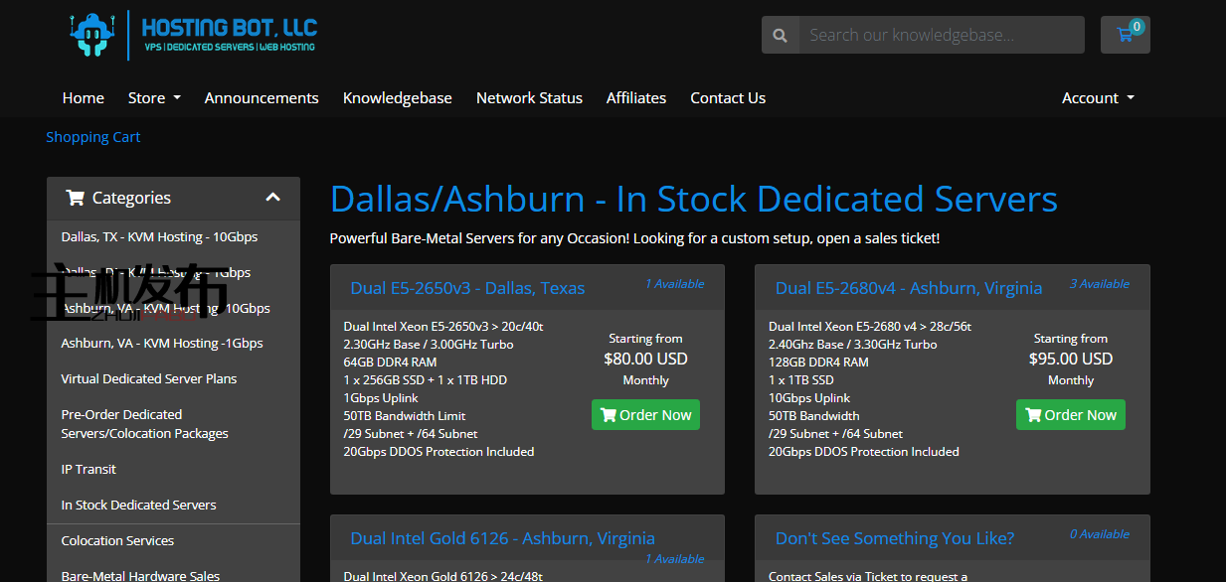Viewport: 1226px width, 582px height.
Task: Open the Affiliates page
Action: [x=636, y=97]
